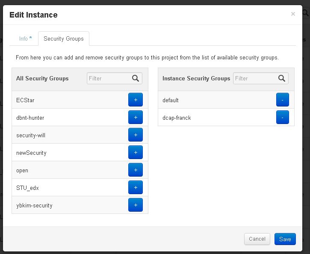The width and height of the screenshot is (310, 254).
Task: Remove the default security group
Action: (x=283, y=100)
